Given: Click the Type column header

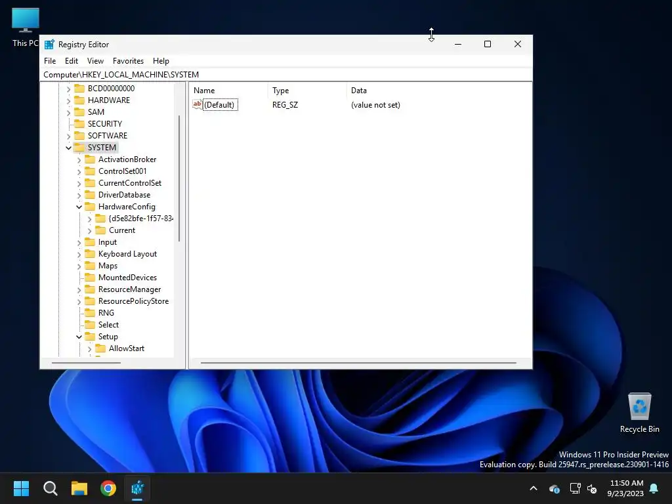Looking at the screenshot, I should coord(307,91).
